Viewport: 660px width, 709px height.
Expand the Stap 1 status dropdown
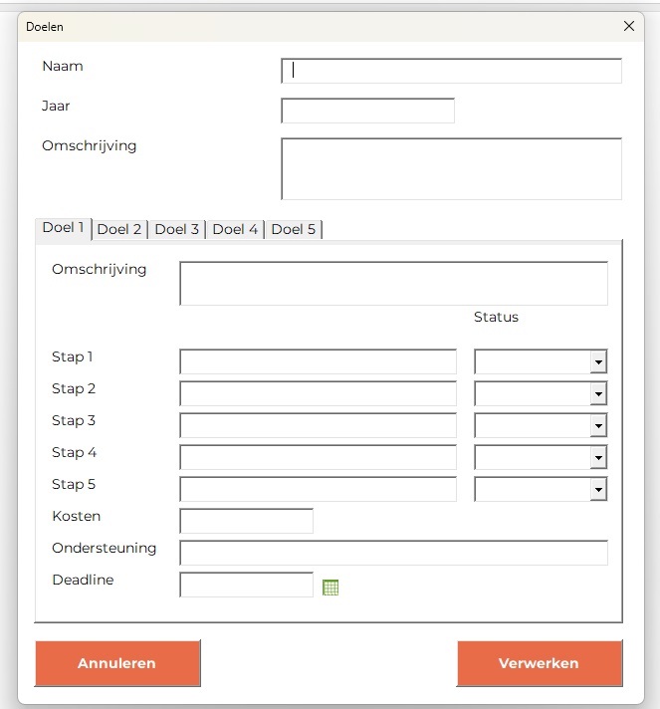pos(597,361)
